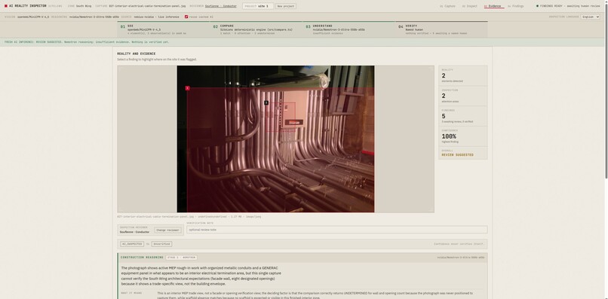The width and height of the screenshot is (608, 299).
Task: Click the Inspection 2 attention areas card
Action: tap(463, 96)
